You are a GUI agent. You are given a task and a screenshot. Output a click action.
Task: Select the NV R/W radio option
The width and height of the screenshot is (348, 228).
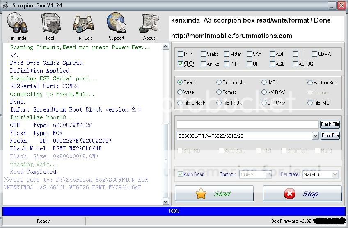[264, 92]
